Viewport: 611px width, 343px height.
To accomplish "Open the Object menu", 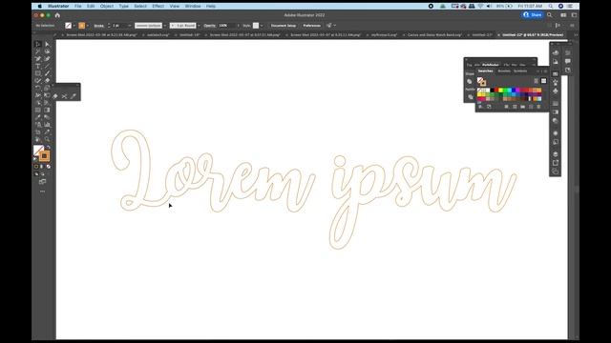I will click(107, 7).
